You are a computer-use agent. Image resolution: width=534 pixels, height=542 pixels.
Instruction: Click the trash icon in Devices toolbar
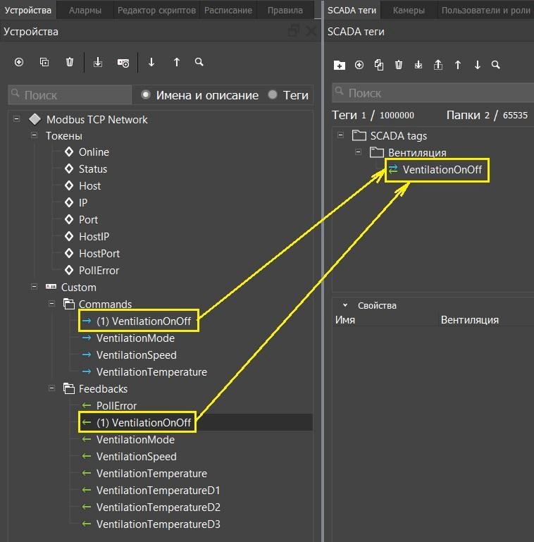(70, 62)
